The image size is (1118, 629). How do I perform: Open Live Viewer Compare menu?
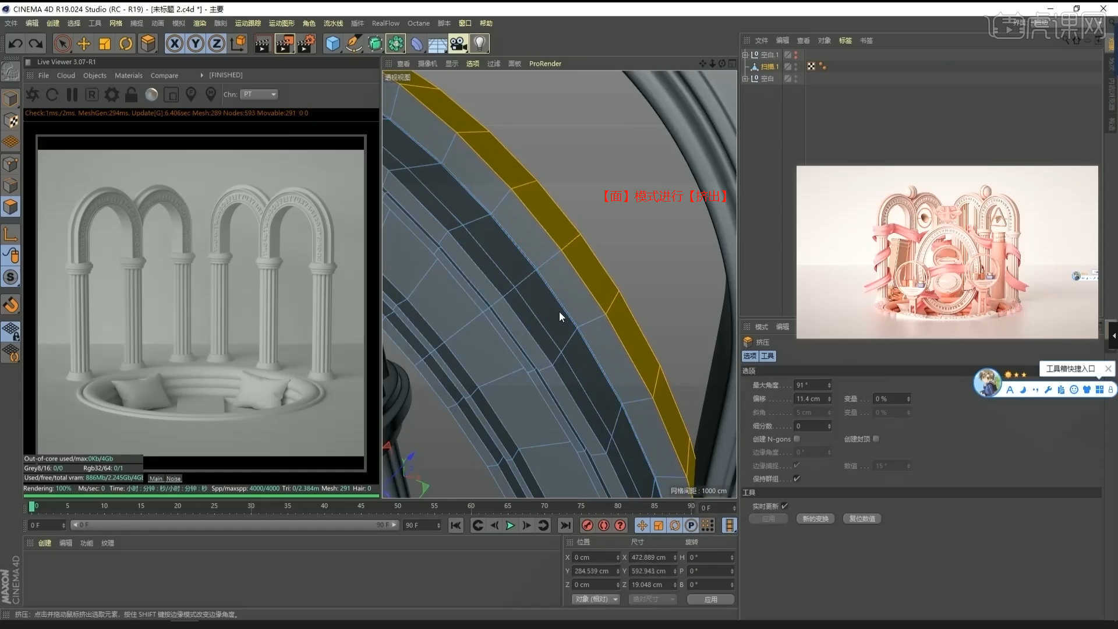tap(164, 76)
